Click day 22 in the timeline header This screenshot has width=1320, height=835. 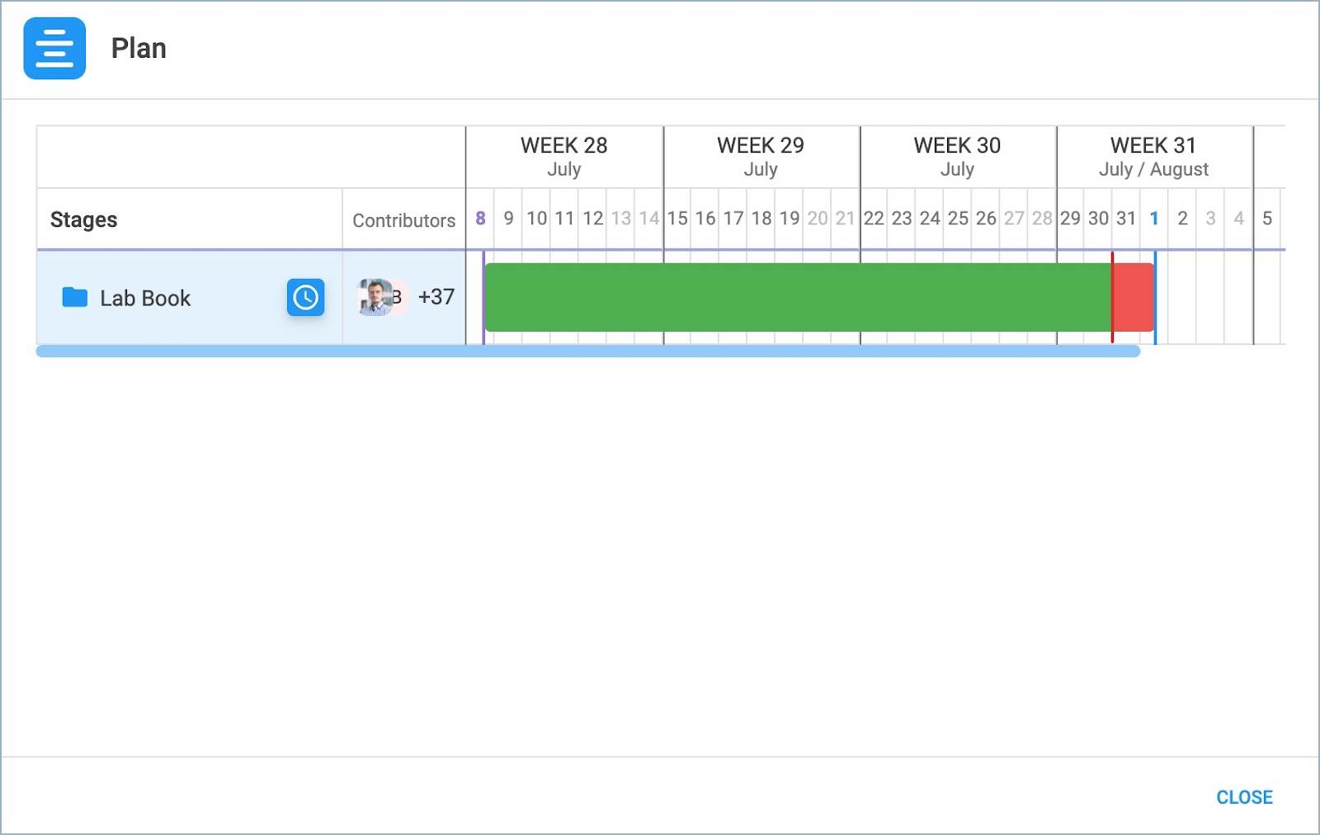(874, 219)
